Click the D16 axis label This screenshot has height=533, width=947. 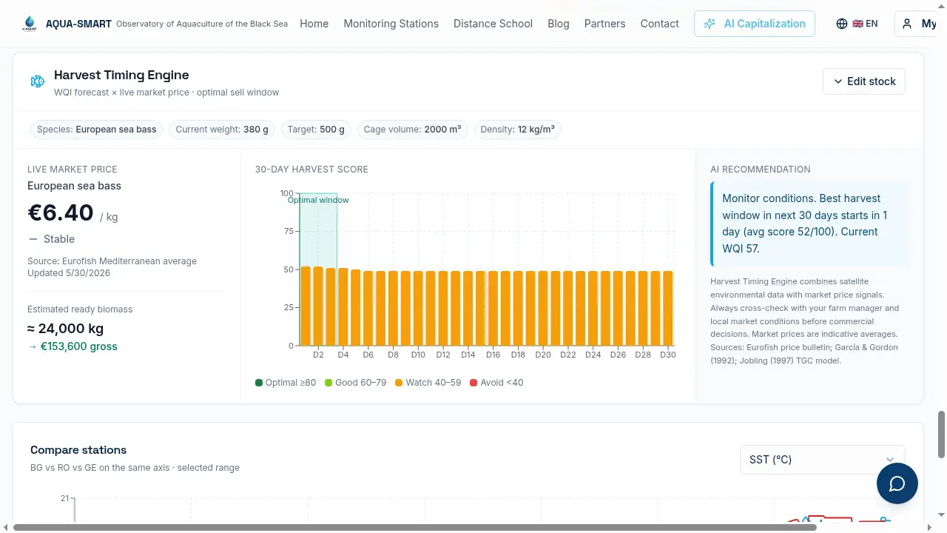493,355
